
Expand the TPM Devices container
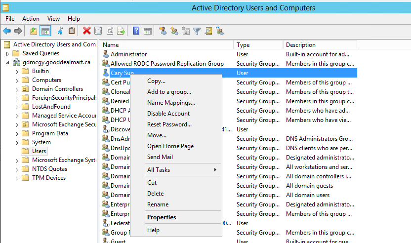pos(17,178)
